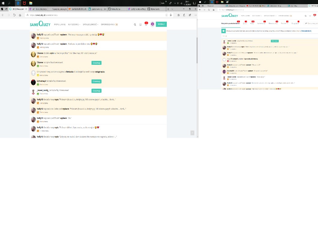The image size is (318, 247).
Task: Expand the Kategorie dropdown in left window
Action: pos(74,24)
